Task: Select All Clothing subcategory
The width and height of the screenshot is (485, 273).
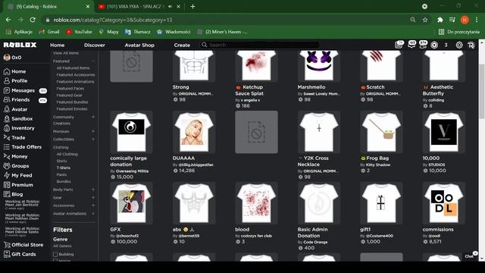Action: click(x=67, y=154)
